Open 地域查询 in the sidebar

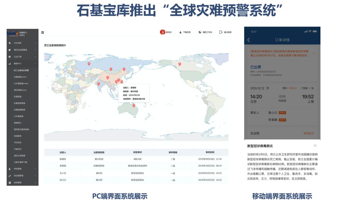(x=18, y=136)
